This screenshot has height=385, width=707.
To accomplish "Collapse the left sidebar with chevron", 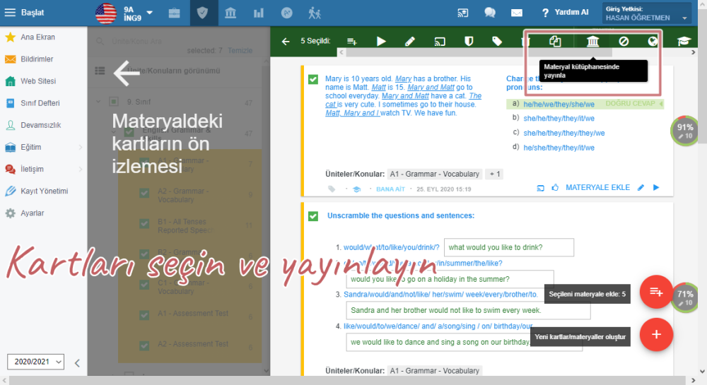I will (x=77, y=363).
